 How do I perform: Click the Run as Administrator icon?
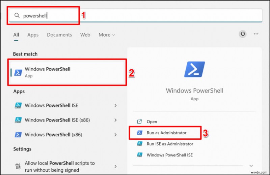pyautogui.click(x=139, y=133)
